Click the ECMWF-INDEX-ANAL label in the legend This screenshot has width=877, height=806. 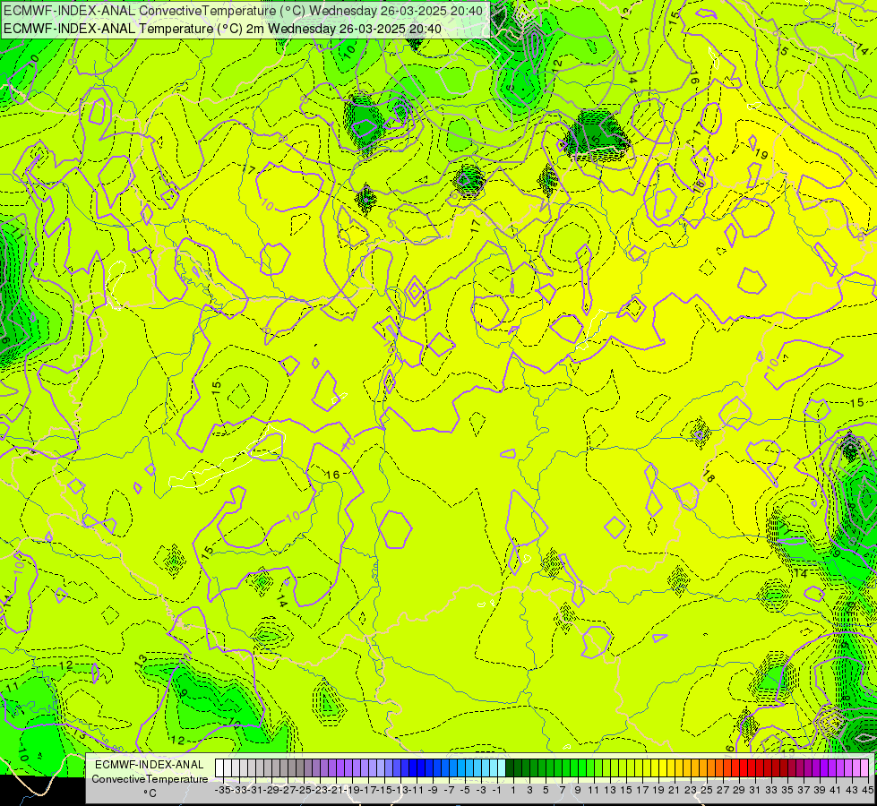pyautogui.click(x=150, y=765)
